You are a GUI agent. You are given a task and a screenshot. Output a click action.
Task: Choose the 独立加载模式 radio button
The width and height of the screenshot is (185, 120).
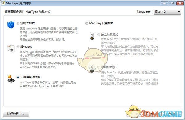(99, 34)
